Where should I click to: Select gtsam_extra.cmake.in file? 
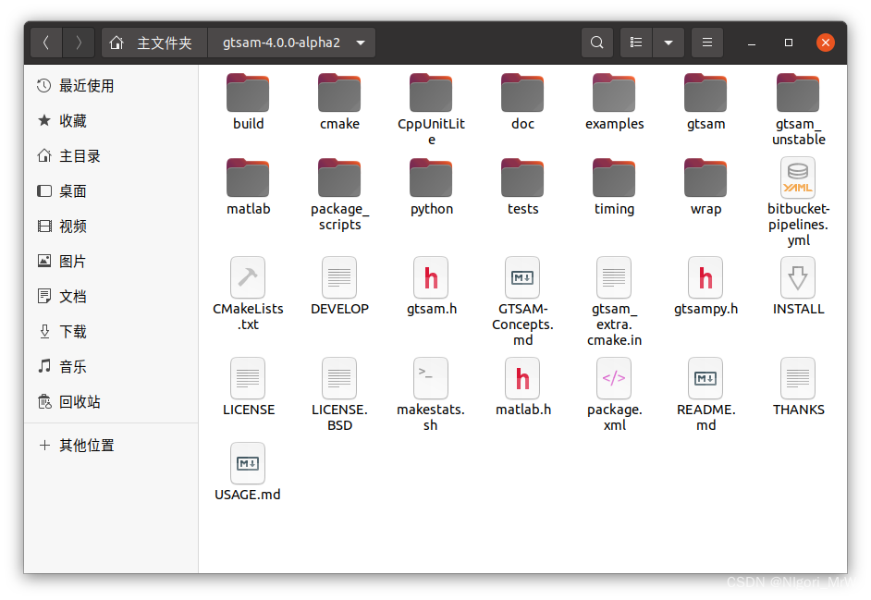tap(614, 301)
